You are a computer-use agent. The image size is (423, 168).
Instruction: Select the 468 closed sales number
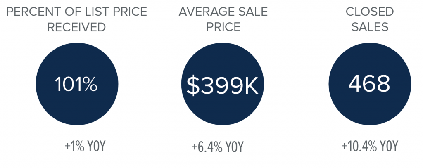[369, 84]
